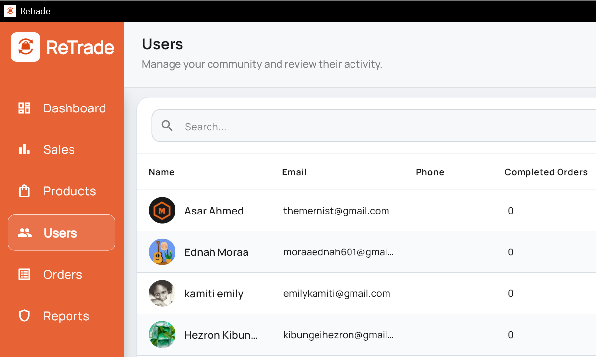Viewport: 596px width, 357px height.
Task: Open the Dashboard section
Action: point(74,108)
